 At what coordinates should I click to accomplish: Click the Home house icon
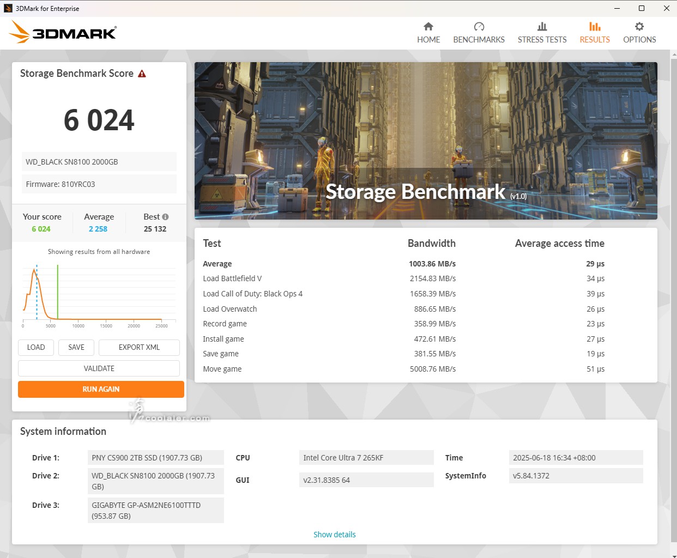pos(428,26)
